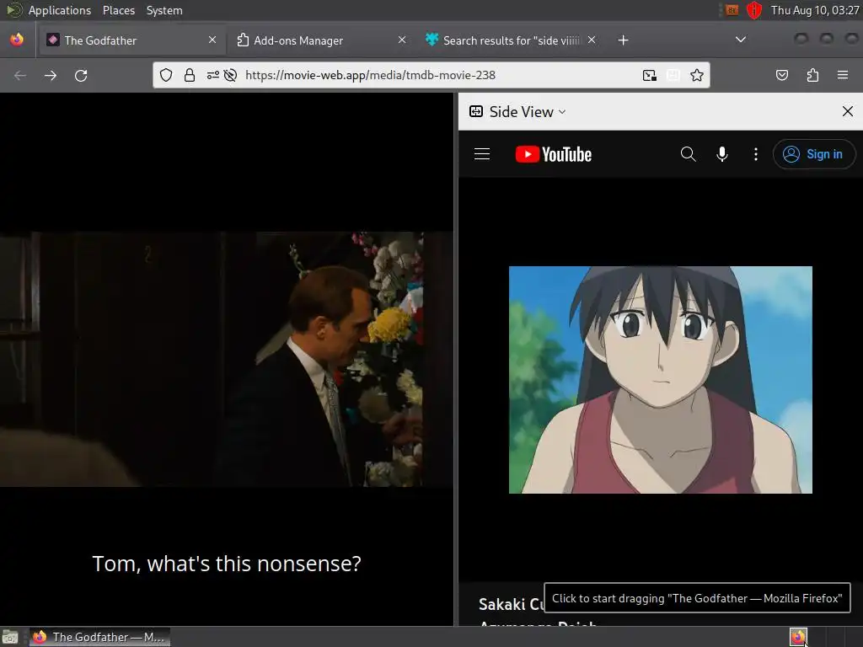Go to YouTube home via logo
This screenshot has height=647, width=863.
(x=554, y=155)
